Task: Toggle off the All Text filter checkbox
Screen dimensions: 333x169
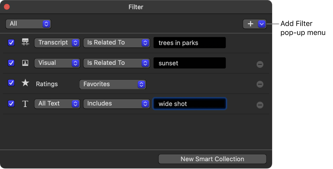Action: point(11,104)
